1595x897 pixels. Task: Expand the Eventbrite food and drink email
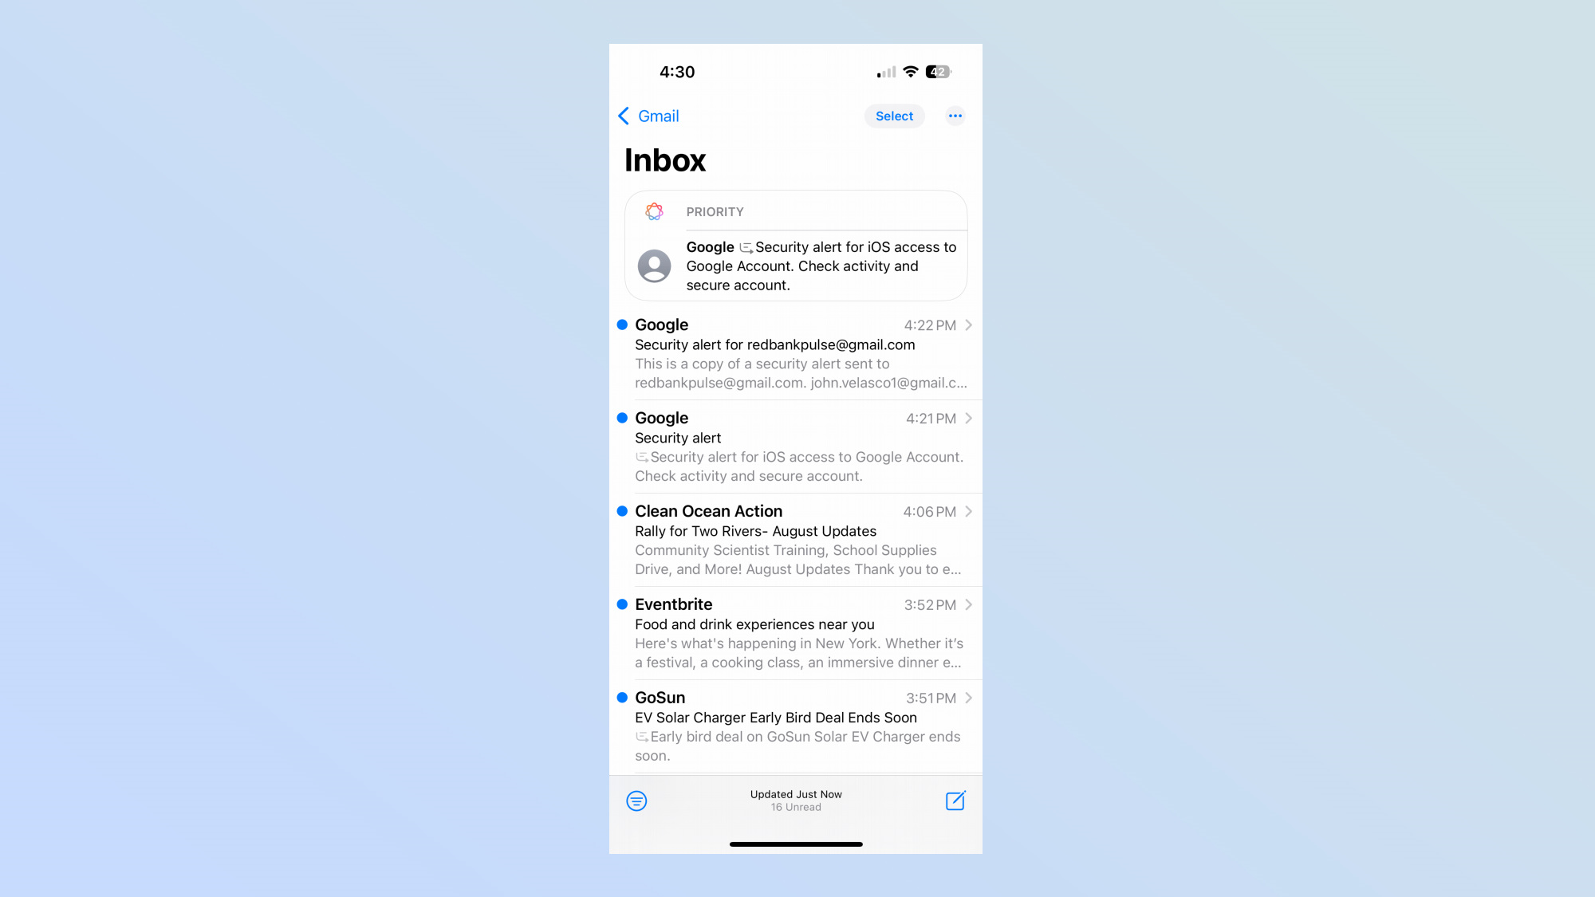tap(797, 633)
